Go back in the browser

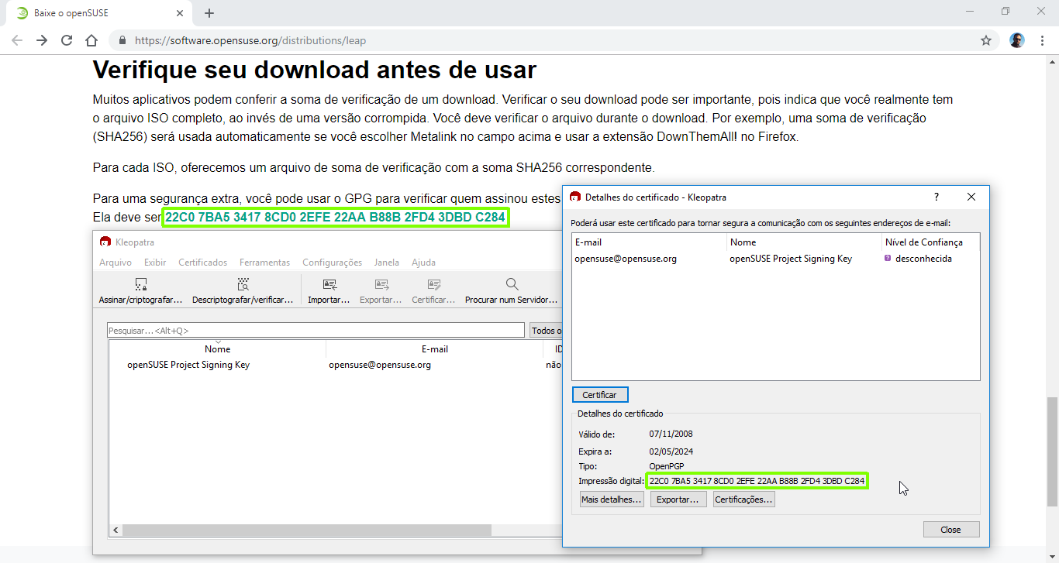pyautogui.click(x=17, y=40)
